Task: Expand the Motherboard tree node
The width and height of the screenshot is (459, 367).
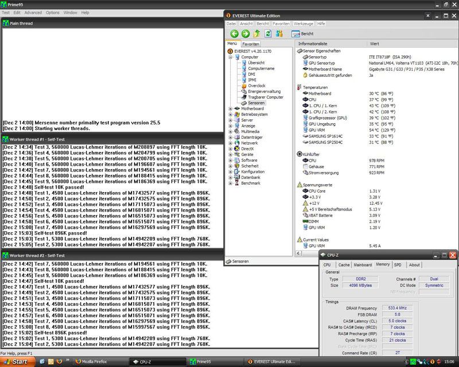Action: 231,108
